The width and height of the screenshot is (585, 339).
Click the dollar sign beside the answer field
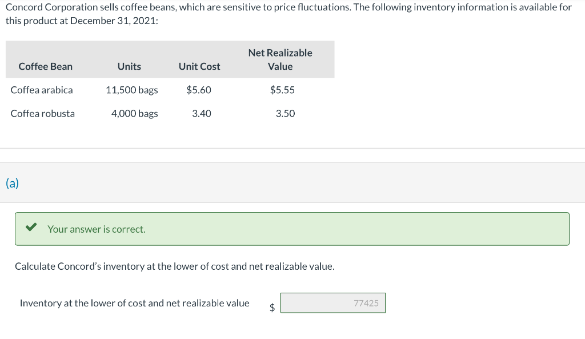[273, 308]
